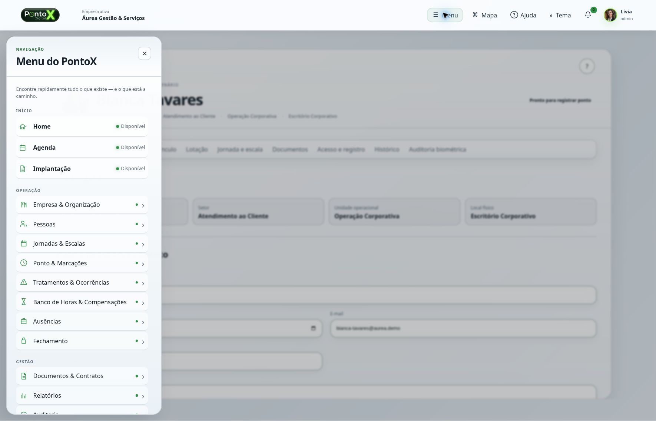
Task: Click Disponível status next to Home
Action: point(130,126)
